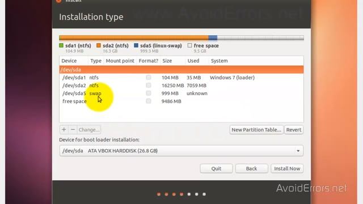Click New Partition Table... button

tap(256, 130)
